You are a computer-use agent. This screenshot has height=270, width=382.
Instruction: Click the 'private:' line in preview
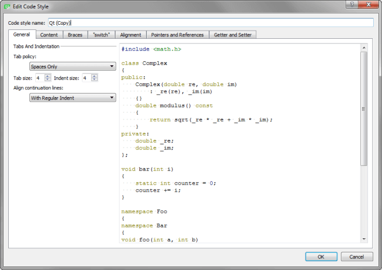click(135, 134)
